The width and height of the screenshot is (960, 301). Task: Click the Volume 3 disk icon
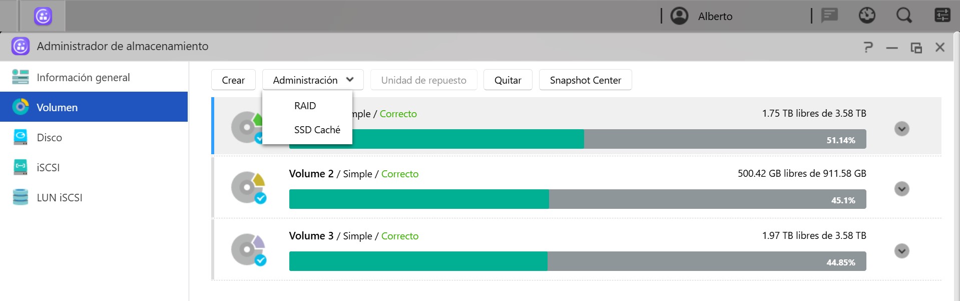[248, 249]
